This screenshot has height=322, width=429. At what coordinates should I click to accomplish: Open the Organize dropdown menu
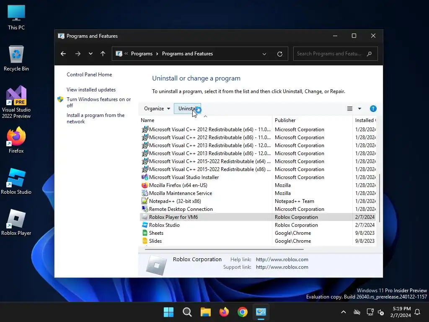(x=157, y=109)
